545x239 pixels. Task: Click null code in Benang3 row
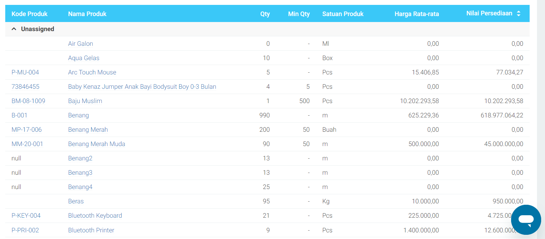[16, 173]
